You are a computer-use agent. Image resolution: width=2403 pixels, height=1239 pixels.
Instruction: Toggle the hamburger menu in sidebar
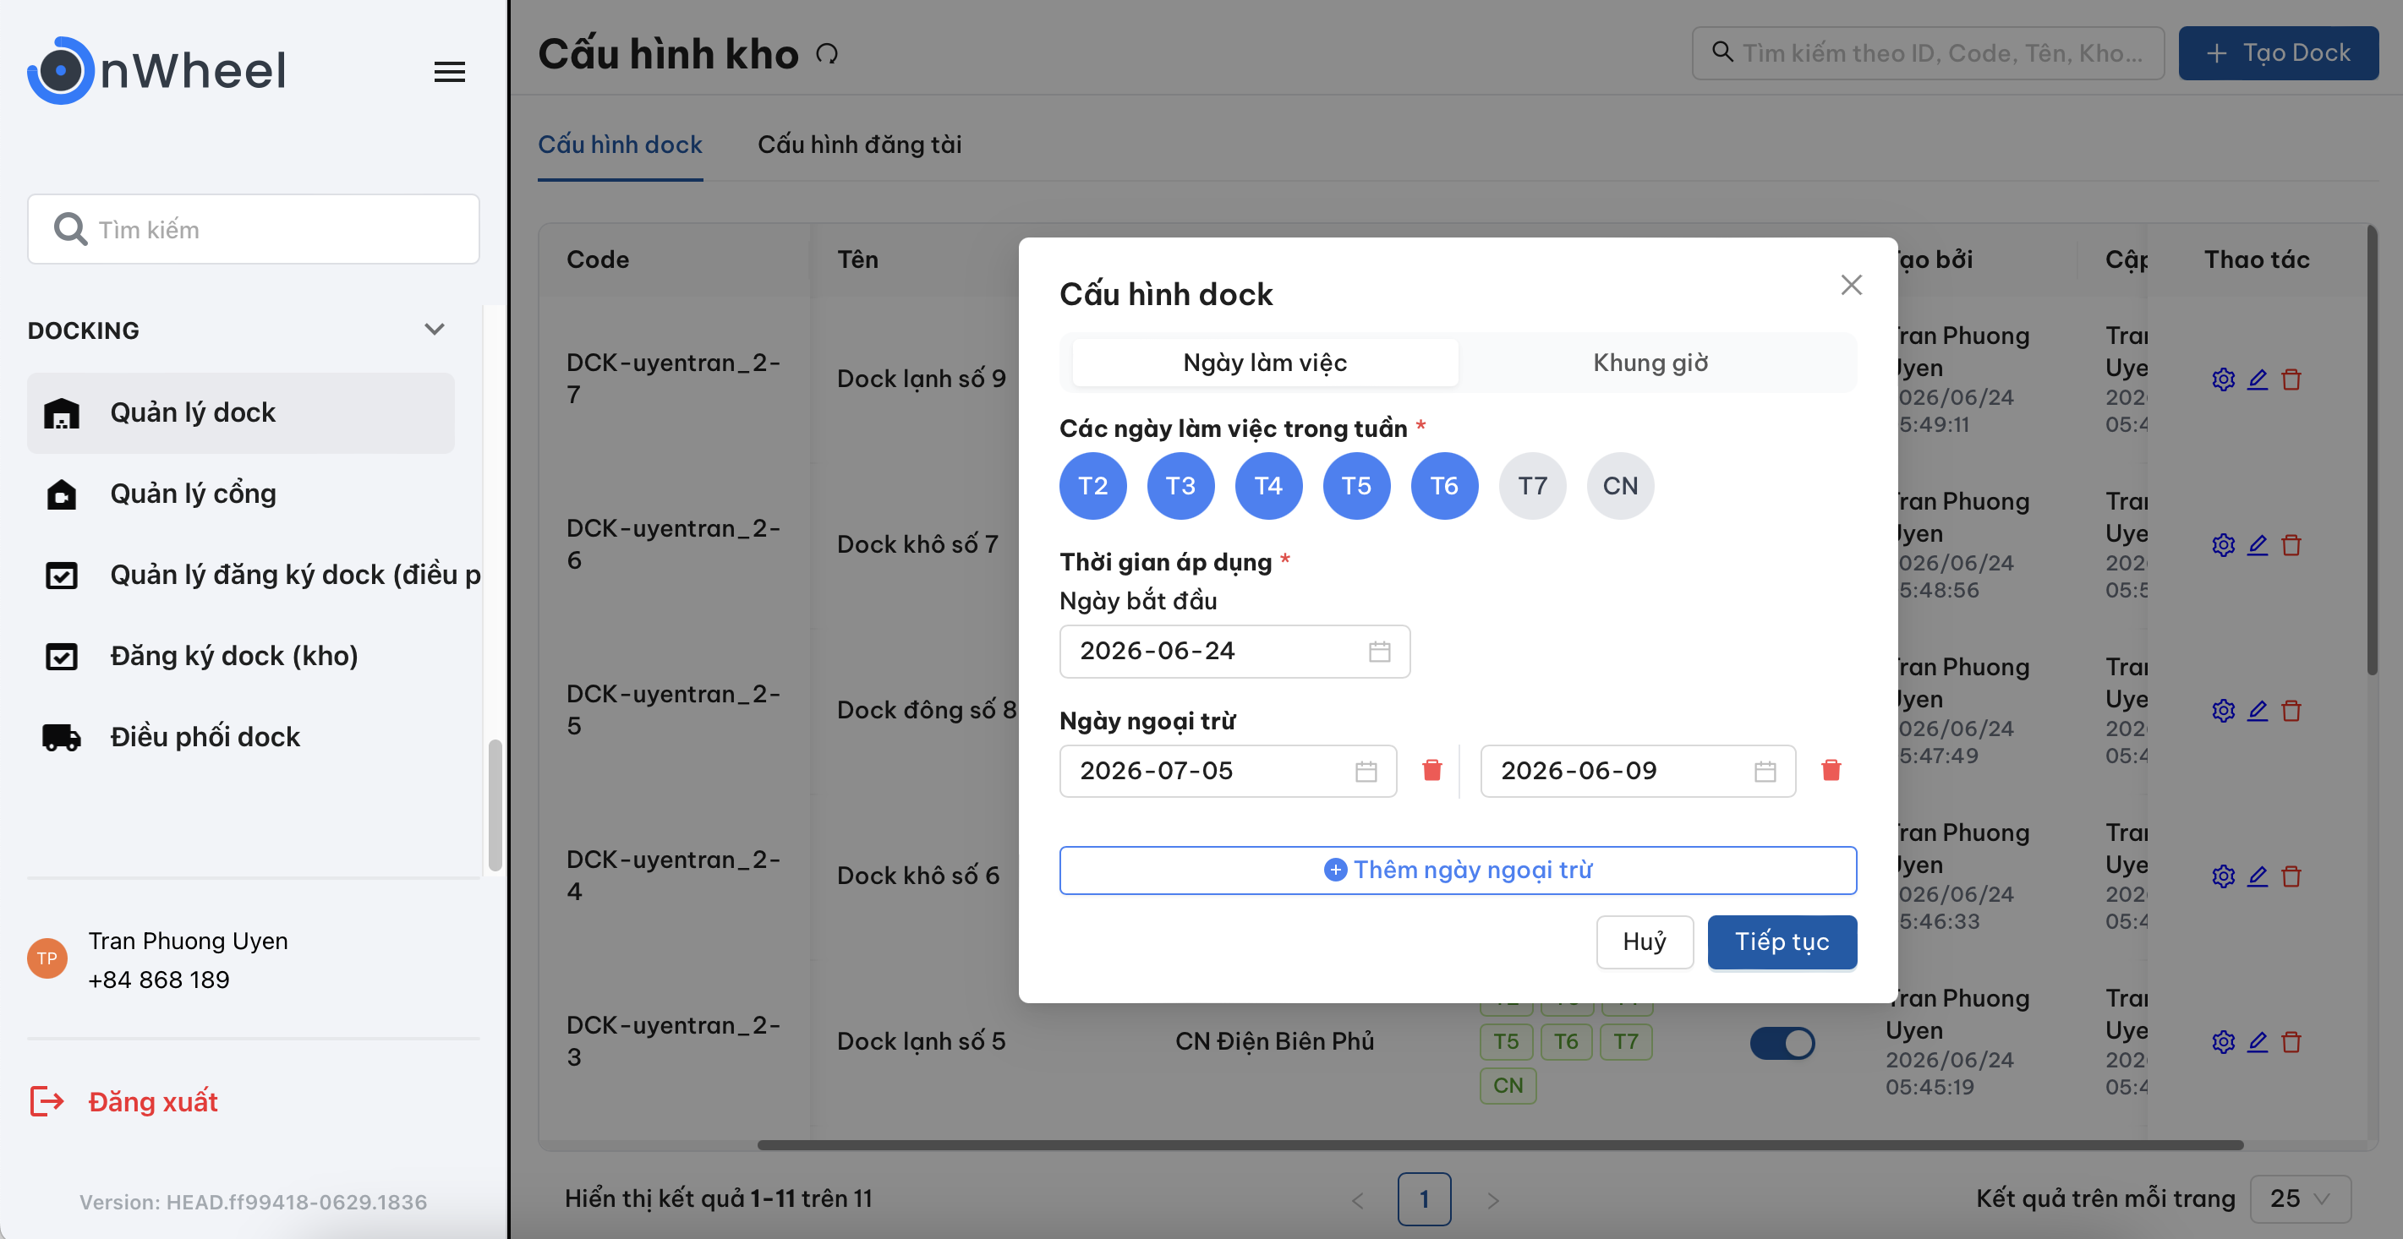click(450, 72)
